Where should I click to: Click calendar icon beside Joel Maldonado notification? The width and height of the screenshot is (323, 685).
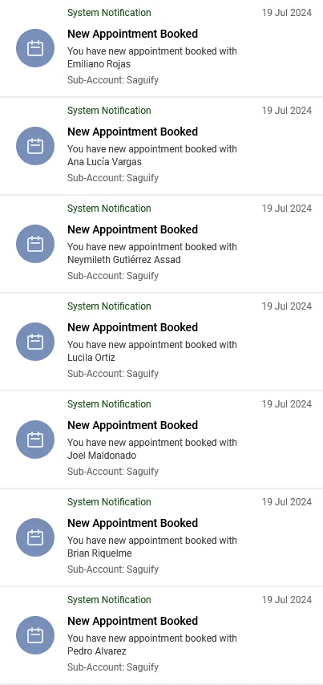coord(35,440)
